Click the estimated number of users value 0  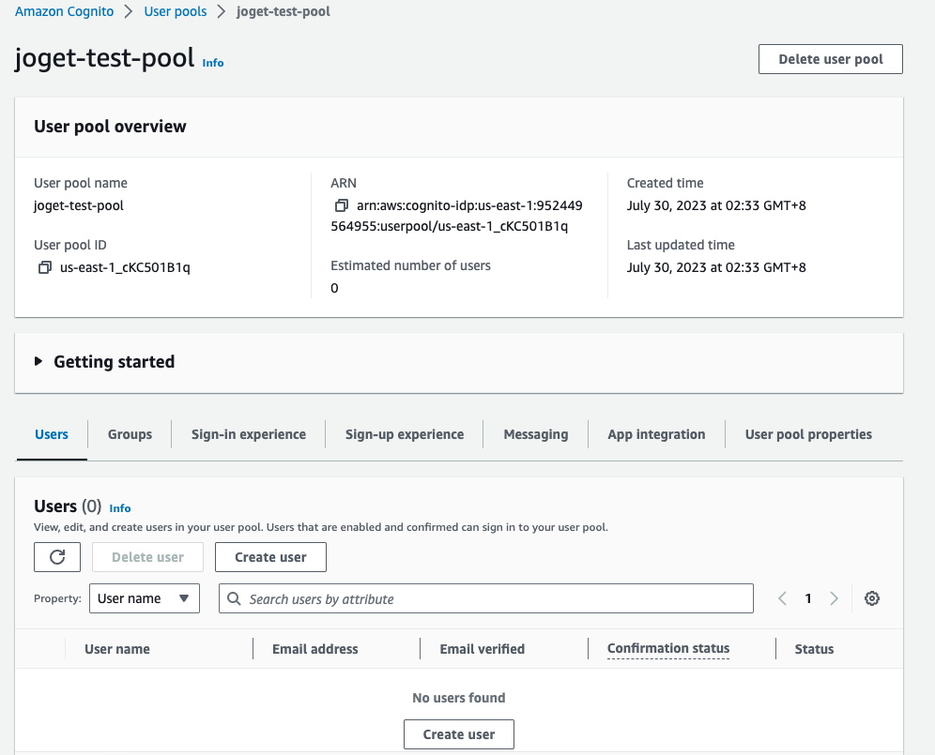(334, 289)
